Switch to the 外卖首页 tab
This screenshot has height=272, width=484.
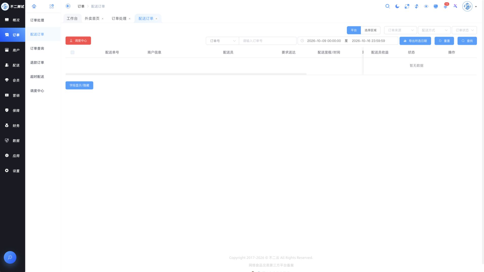pos(92,18)
